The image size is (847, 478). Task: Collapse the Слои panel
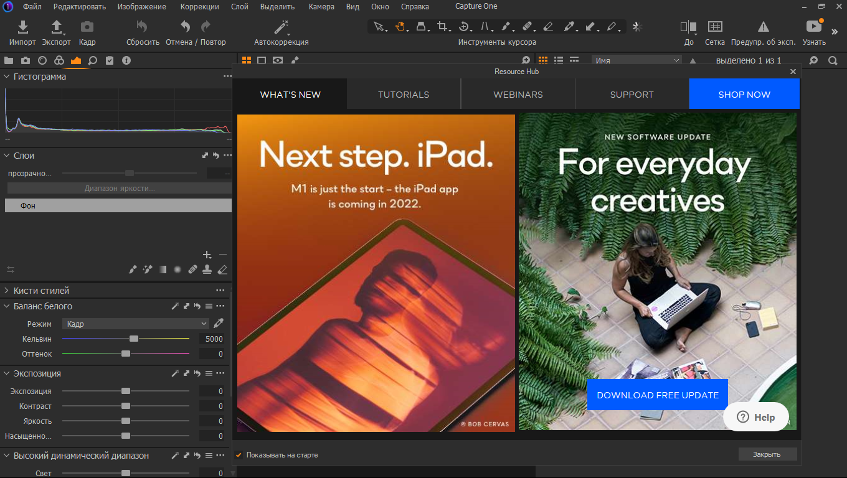[6, 156]
